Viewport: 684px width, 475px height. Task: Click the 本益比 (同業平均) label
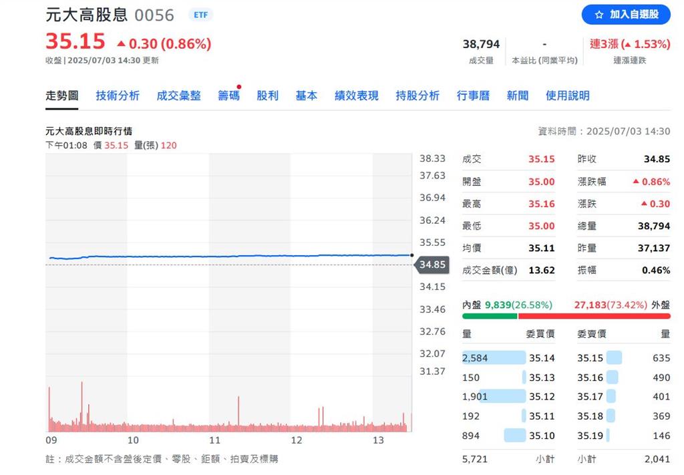point(544,61)
